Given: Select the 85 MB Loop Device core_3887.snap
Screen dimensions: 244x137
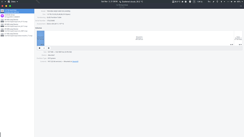Looking at the screenshot, I should 17,30.
